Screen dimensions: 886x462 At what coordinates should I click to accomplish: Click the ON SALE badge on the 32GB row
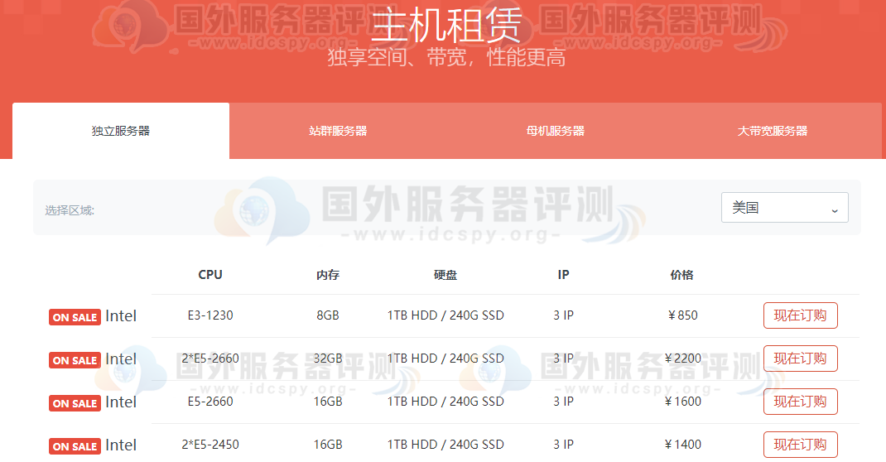(x=75, y=360)
